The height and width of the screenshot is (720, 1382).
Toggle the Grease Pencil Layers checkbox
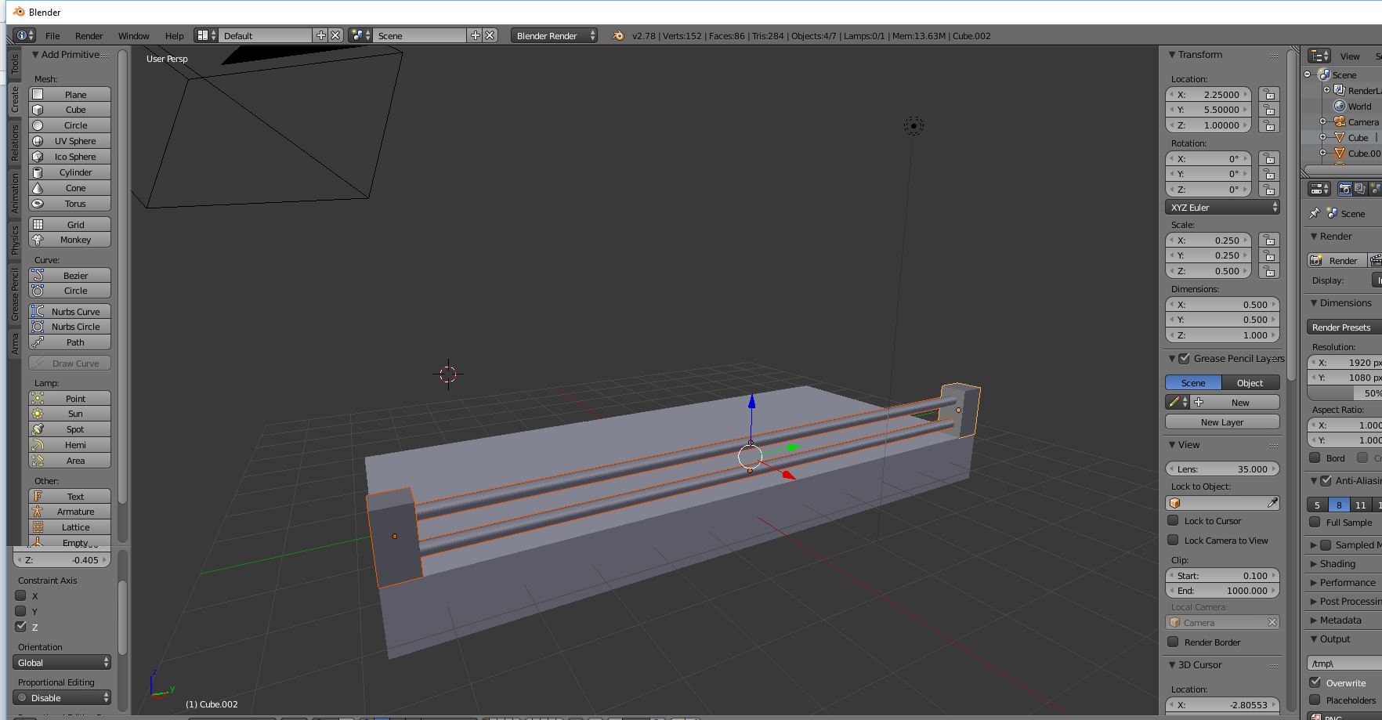(1184, 358)
